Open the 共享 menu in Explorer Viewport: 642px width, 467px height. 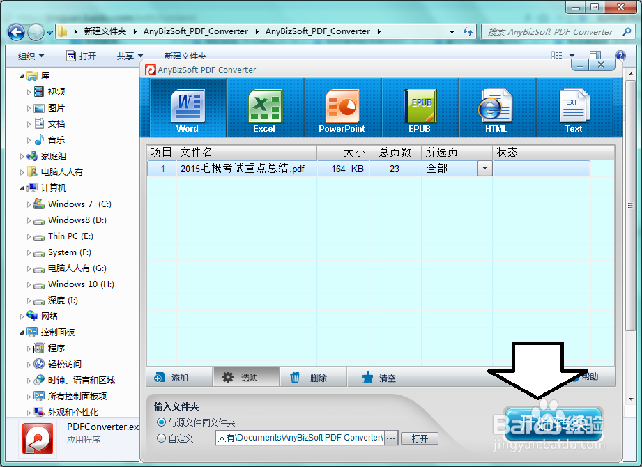(130, 56)
